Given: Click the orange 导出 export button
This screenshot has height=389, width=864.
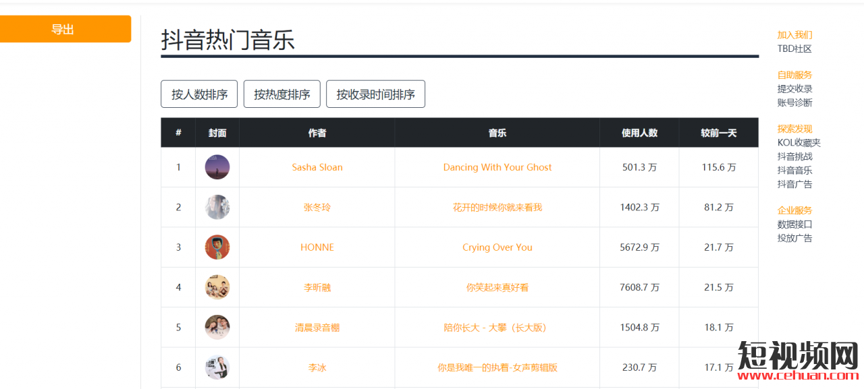Looking at the screenshot, I should pyautogui.click(x=65, y=29).
